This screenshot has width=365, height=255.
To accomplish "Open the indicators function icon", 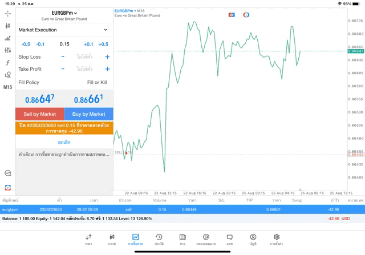I will click(x=7, y=63).
